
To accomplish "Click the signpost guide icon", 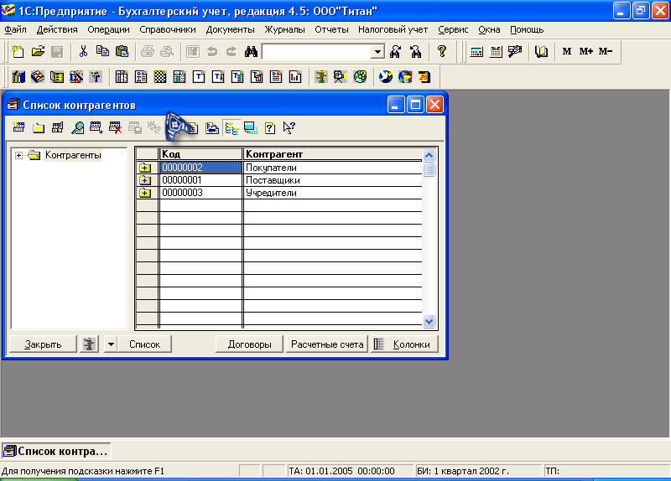I will pos(321,77).
